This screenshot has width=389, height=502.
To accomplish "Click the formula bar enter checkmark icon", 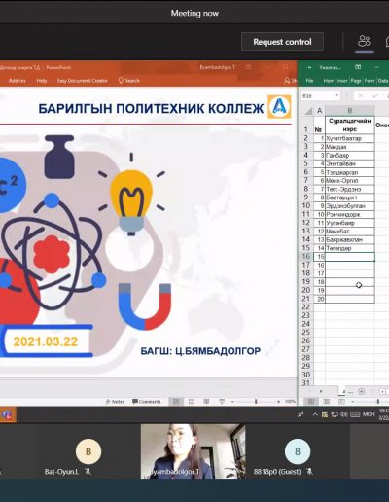I will pyautogui.click(x=375, y=96).
